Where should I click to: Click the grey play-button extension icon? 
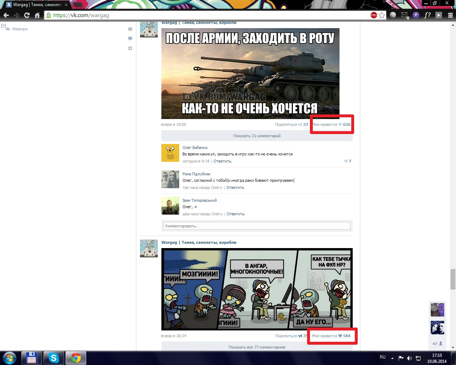[x=439, y=15]
